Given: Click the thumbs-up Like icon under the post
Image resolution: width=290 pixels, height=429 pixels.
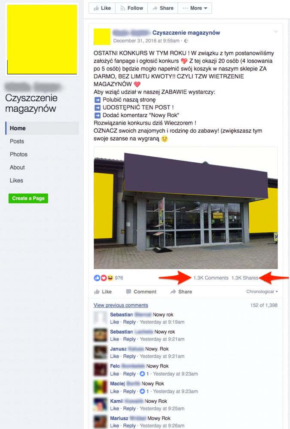Looking at the screenshot, I should pyautogui.click(x=97, y=292).
